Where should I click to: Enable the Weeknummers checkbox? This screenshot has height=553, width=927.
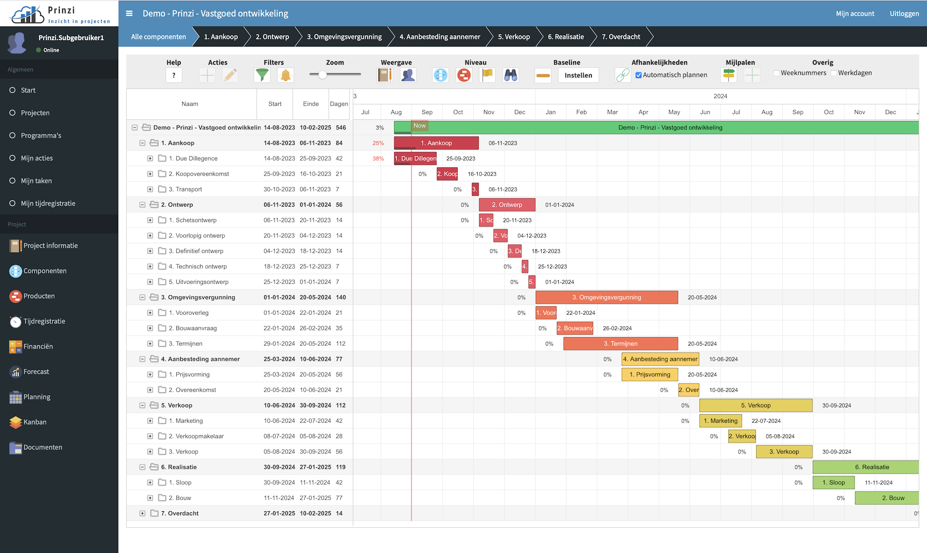777,73
